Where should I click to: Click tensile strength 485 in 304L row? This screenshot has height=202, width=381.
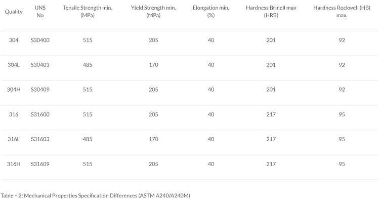[x=88, y=65]
